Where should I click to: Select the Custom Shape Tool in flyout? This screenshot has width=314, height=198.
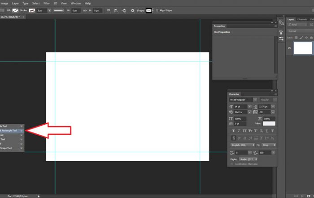(x=12, y=148)
